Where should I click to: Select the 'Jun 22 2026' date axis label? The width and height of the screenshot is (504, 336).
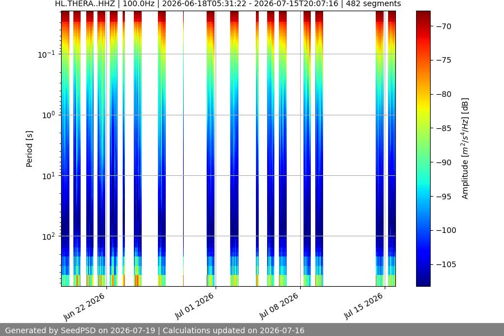click(85, 307)
